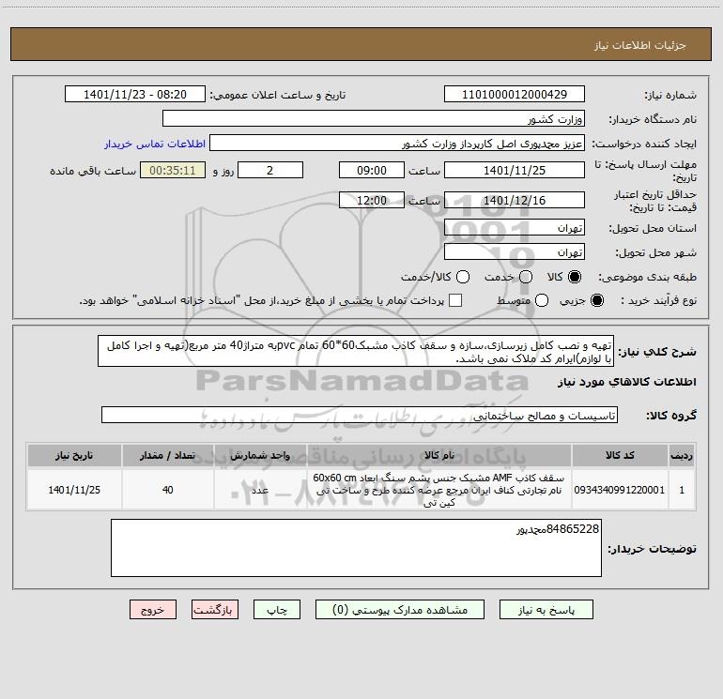Click the شرح کلی نیاز label

[x=657, y=352]
